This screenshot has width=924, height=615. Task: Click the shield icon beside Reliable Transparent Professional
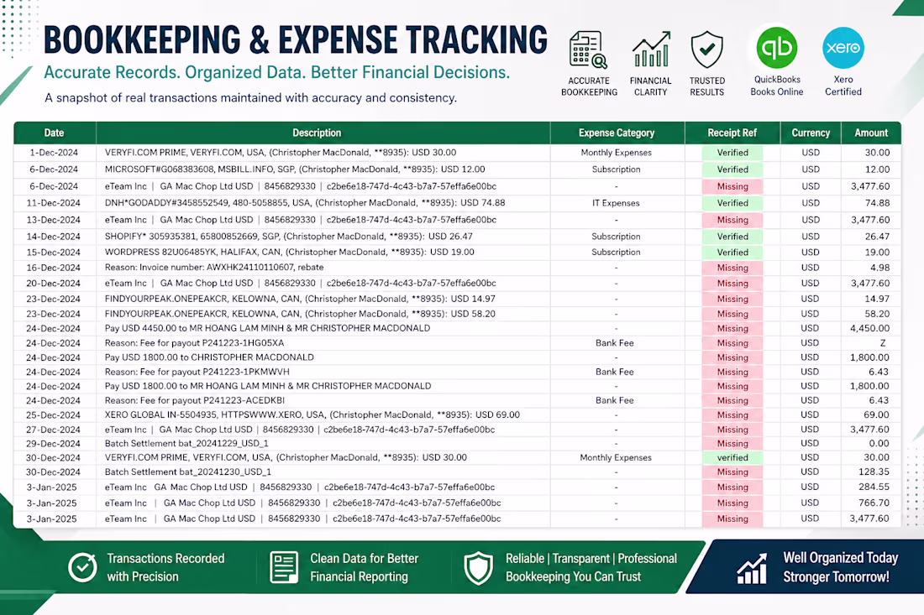[x=479, y=568]
